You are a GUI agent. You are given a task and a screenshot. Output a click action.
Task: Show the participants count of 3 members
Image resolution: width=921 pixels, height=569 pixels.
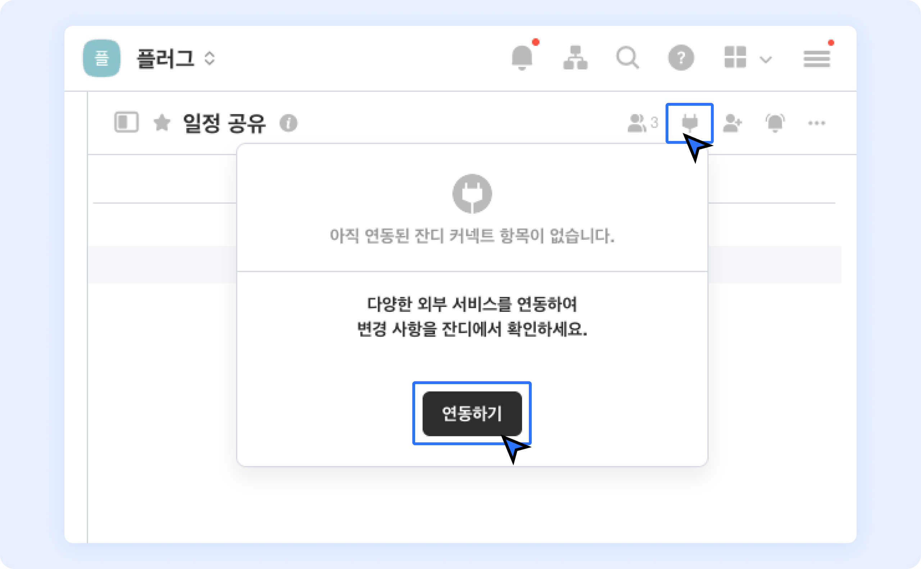point(642,123)
